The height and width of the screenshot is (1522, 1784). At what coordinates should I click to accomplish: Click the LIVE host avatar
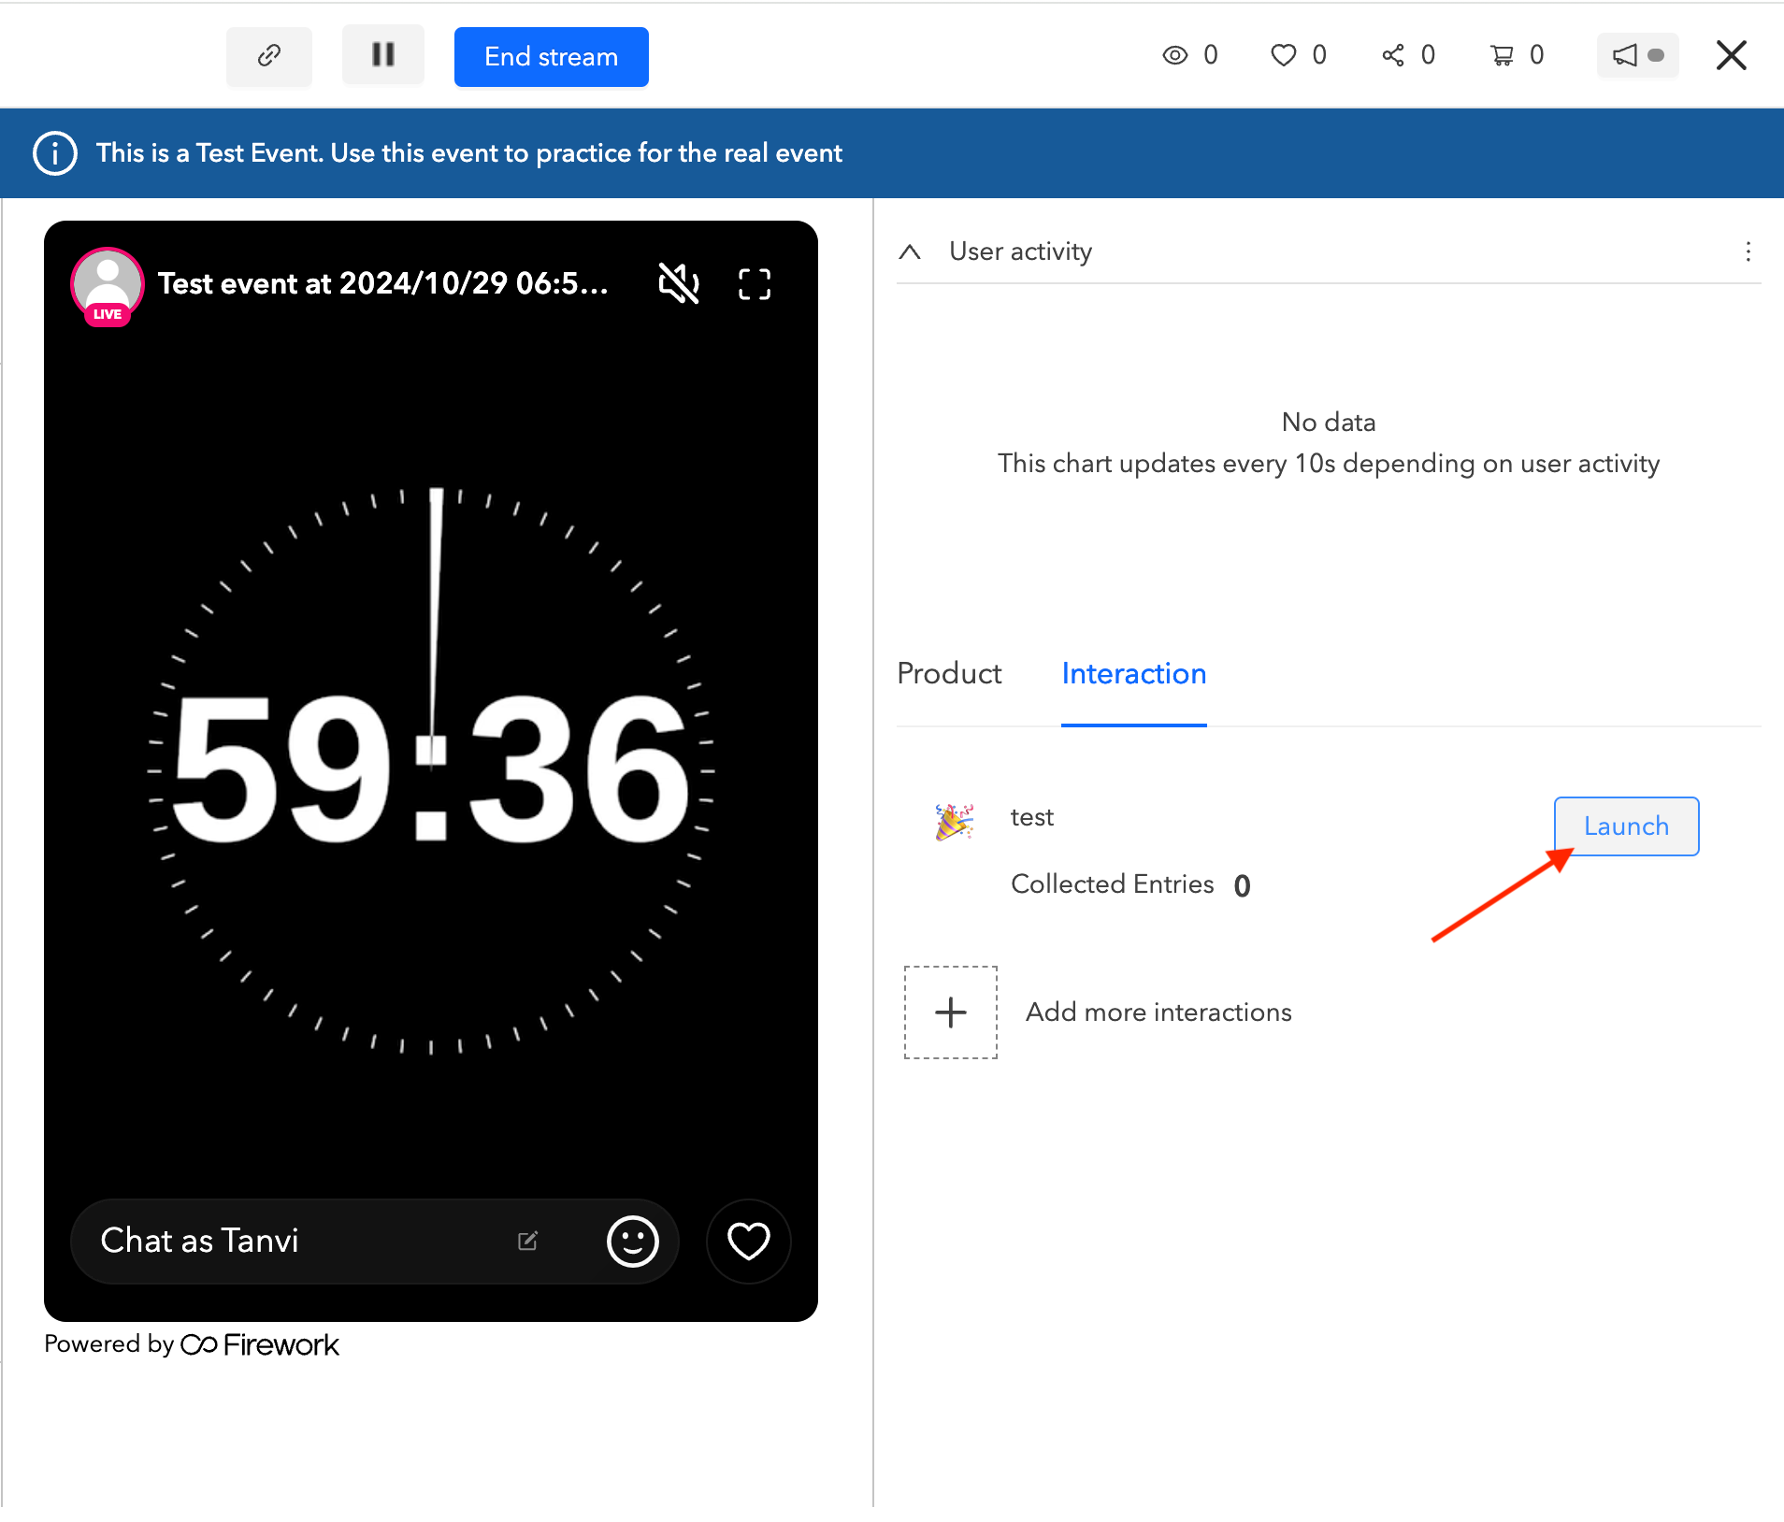pos(108,285)
